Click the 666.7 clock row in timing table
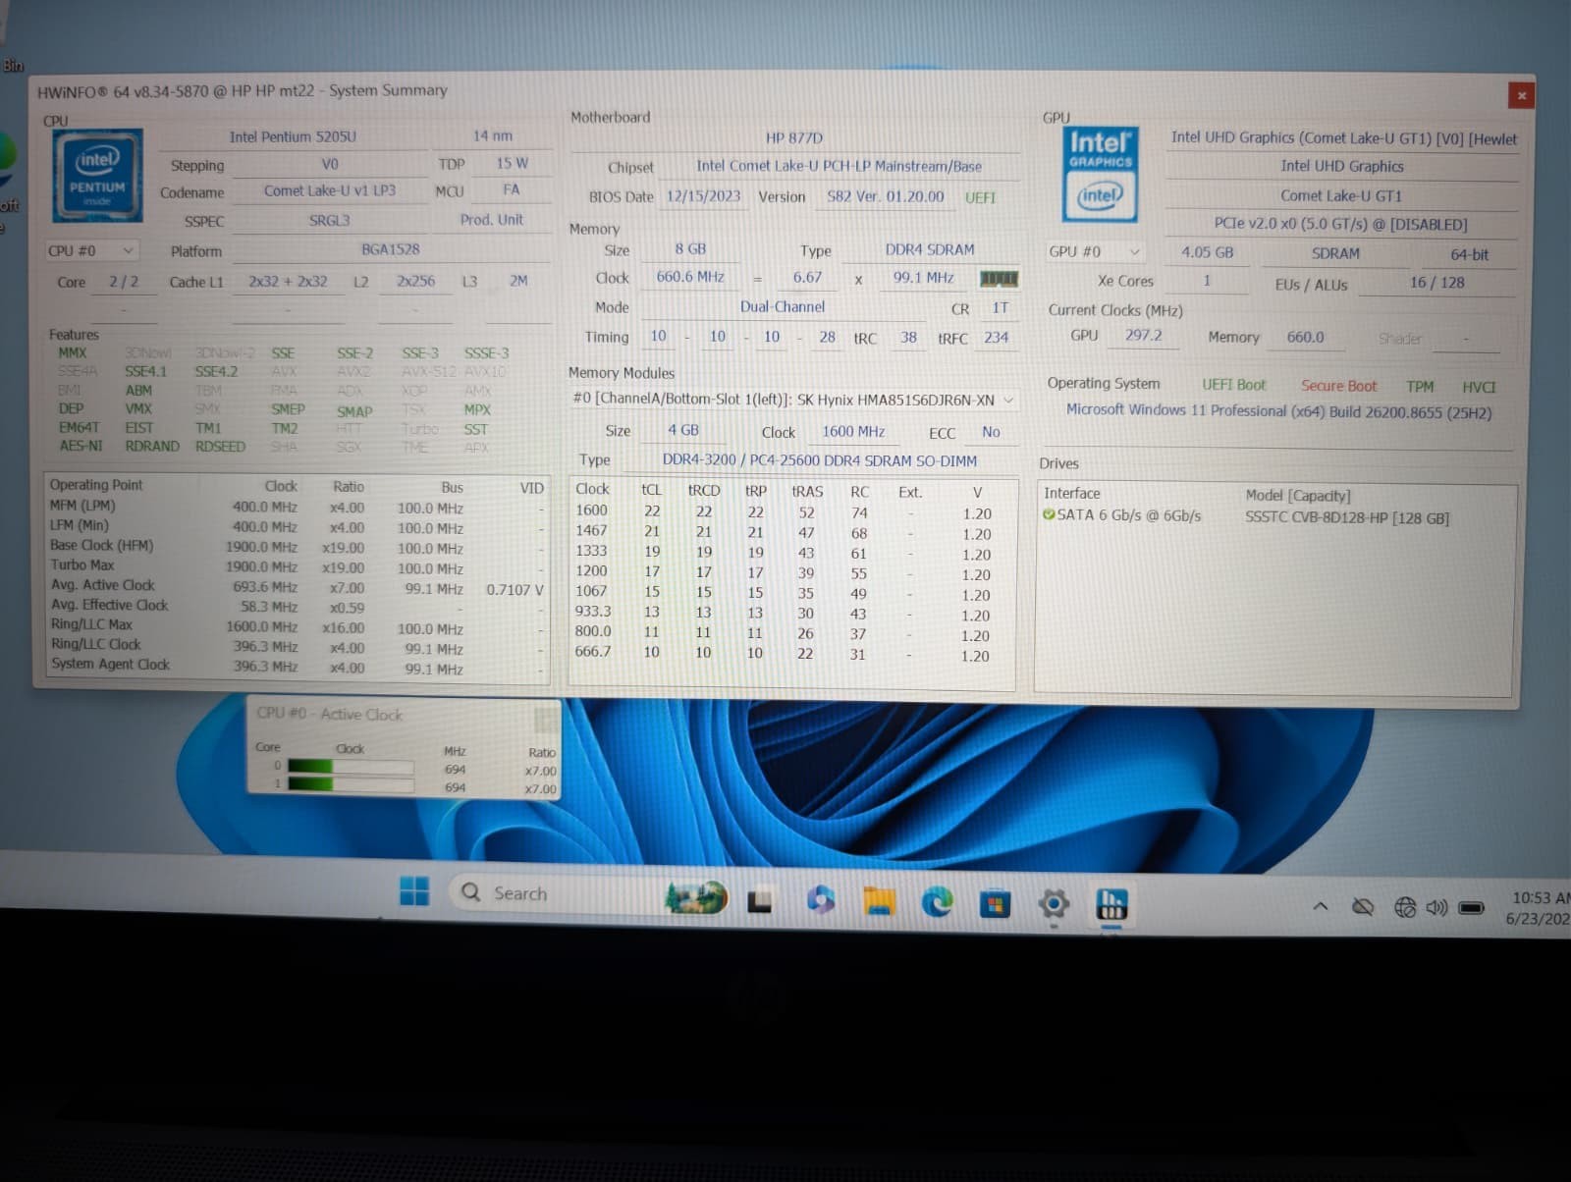This screenshot has height=1182, width=1571. pos(784,653)
